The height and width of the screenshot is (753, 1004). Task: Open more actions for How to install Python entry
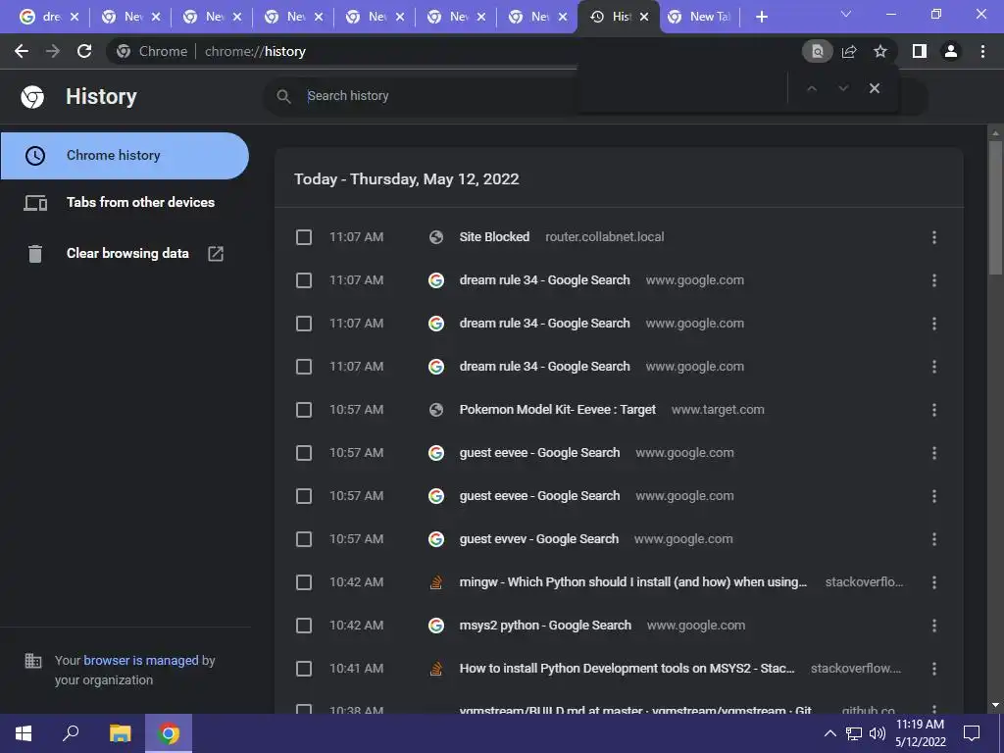934,669
